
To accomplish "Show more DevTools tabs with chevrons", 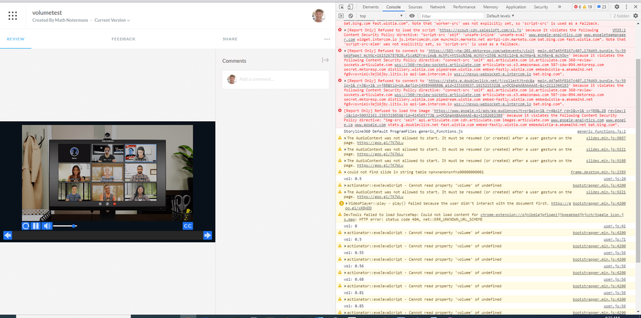I will point(559,7).
